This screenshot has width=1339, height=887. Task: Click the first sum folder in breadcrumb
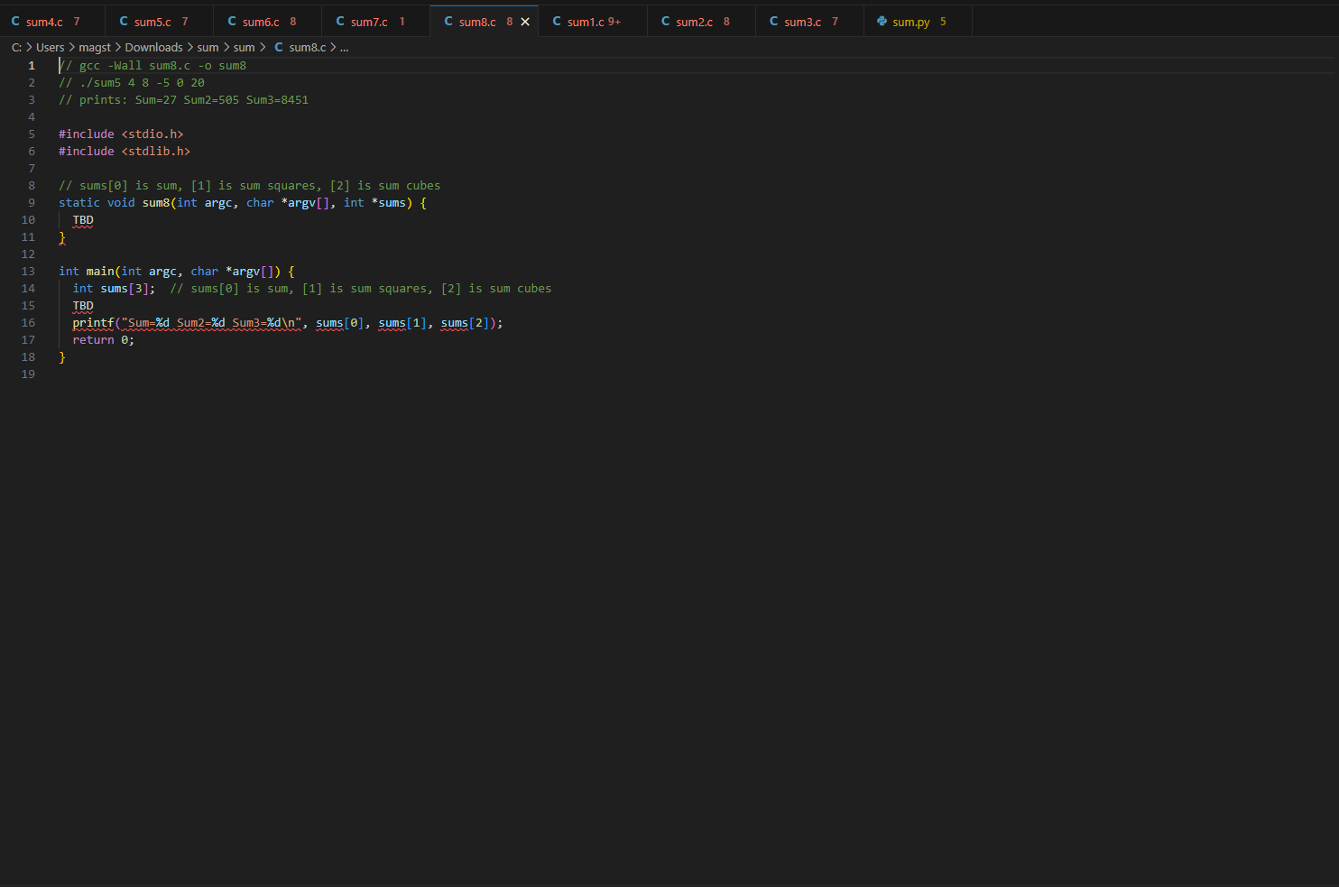tap(208, 48)
